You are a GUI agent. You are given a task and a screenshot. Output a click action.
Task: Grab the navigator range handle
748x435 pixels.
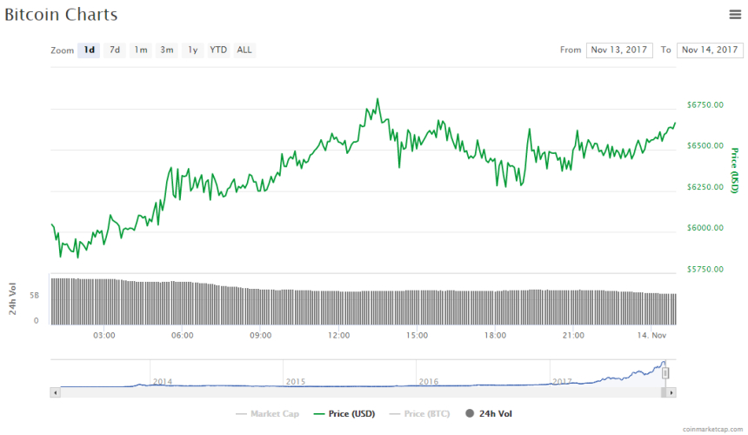tap(665, 373)
